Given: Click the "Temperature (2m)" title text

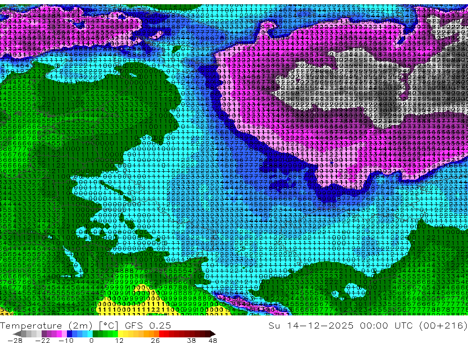Looking at the screenshot, I should (46, 325).
